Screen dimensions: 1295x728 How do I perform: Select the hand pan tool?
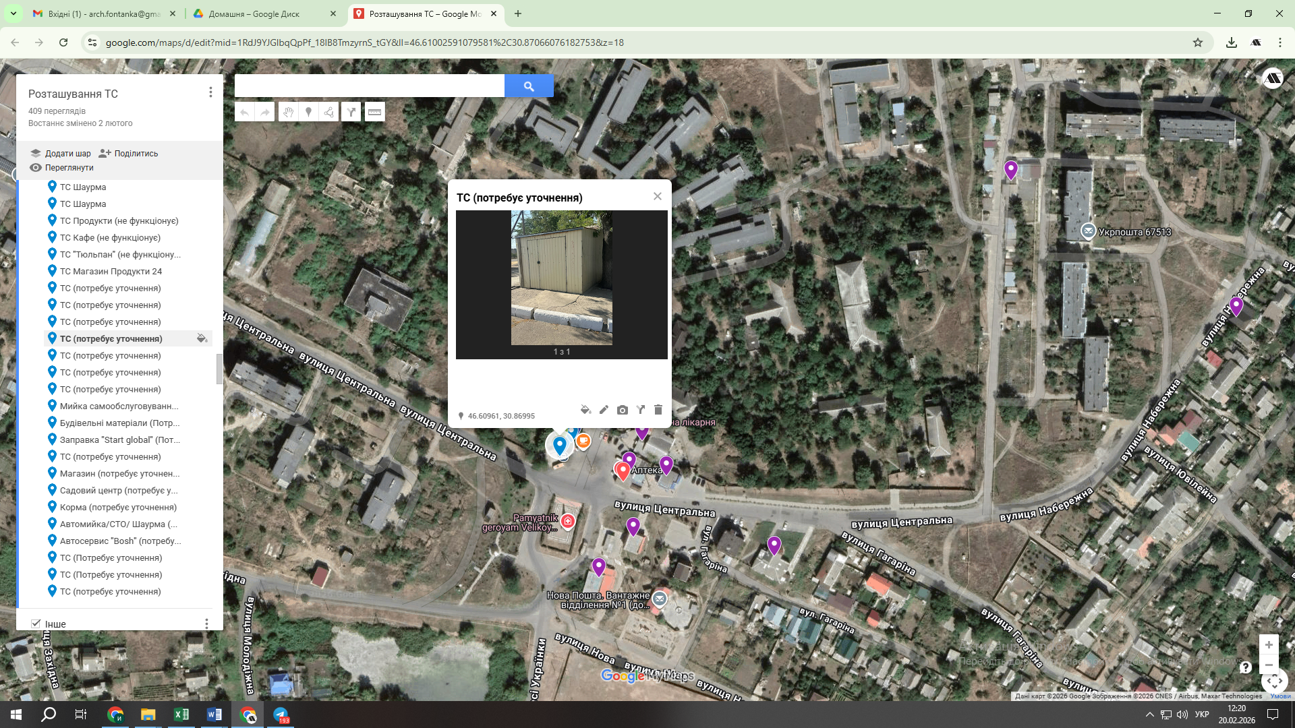click(x=288, y=112)
